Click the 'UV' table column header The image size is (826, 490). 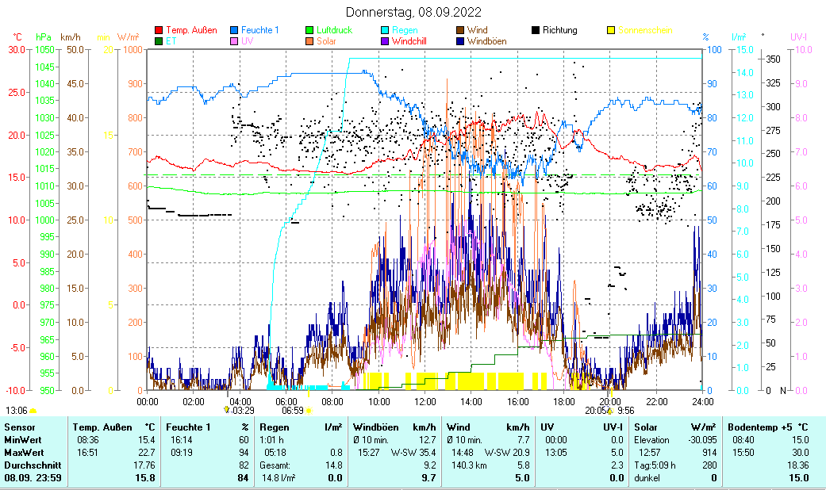click(x=547, y=427)
